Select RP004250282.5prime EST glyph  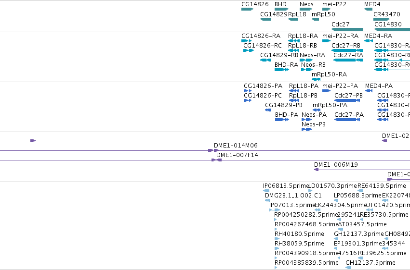[275, 220]
